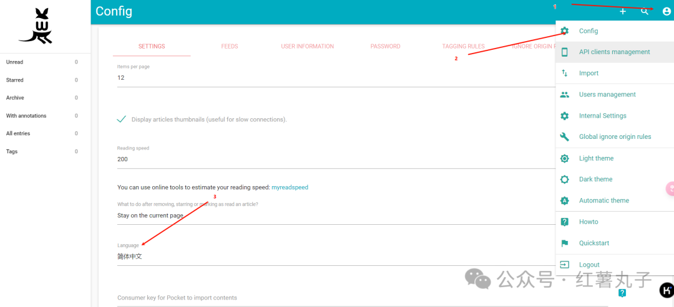The width and height of the screenshot is (674, 307).
Task: Click the phone icon for API clients
Action: [x=565, y=52]
